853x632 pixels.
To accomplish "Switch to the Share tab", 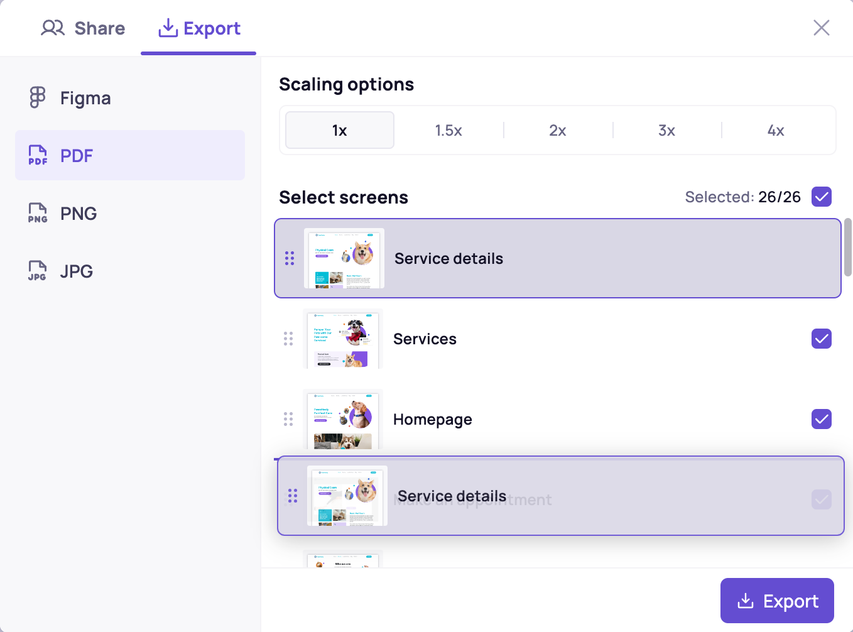I will tap(83, 28).
